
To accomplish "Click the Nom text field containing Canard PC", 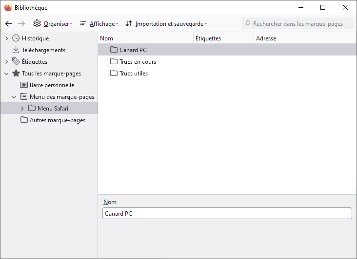I will 227,213.
